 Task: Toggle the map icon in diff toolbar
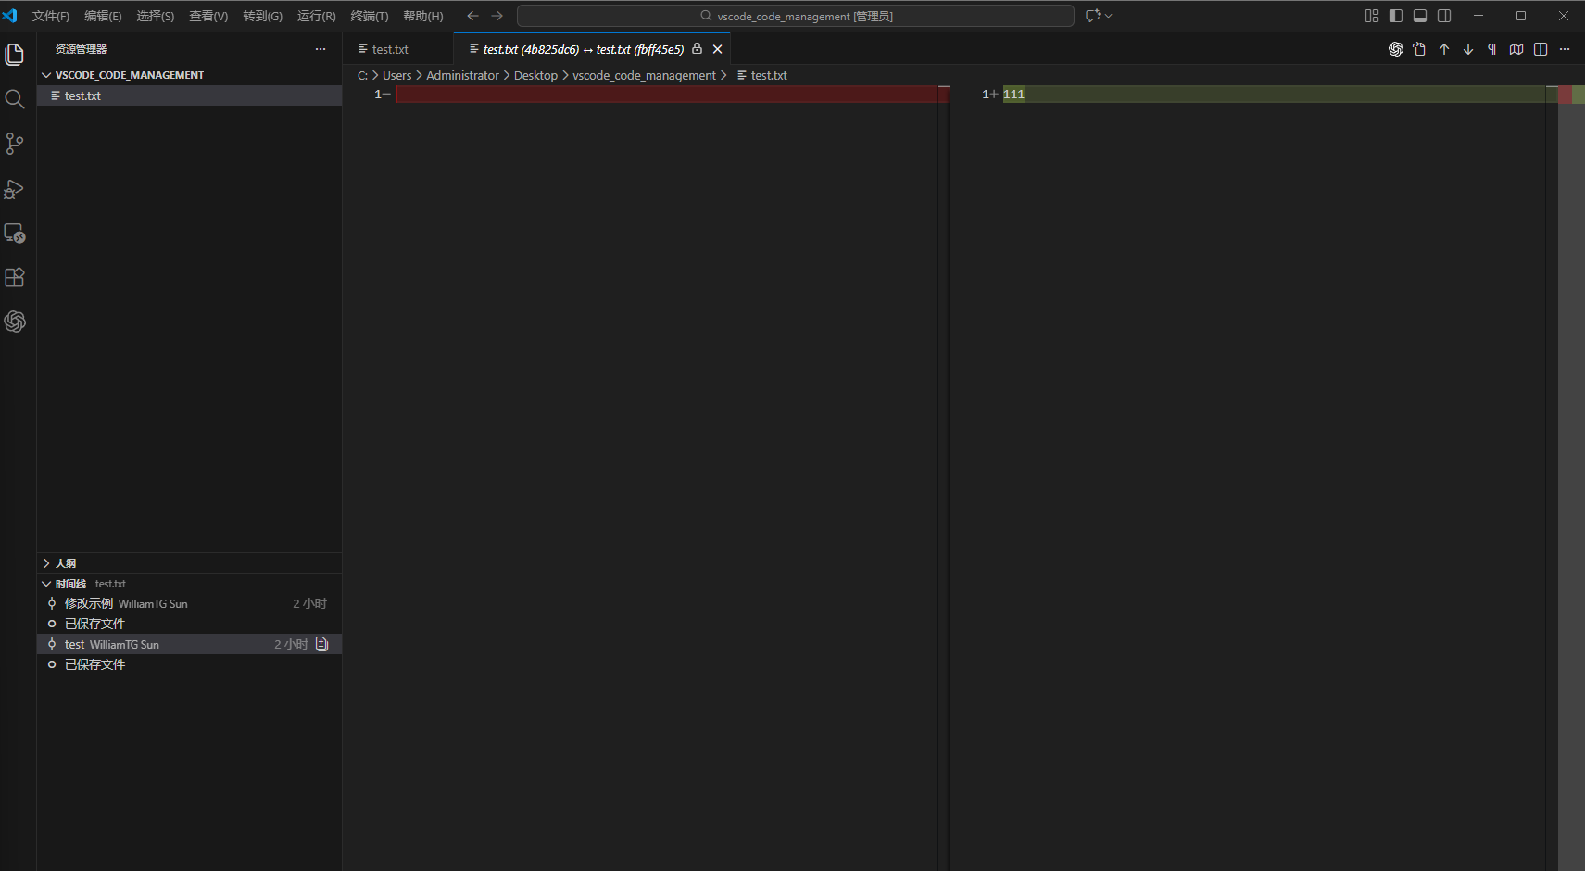(1516, 49)
